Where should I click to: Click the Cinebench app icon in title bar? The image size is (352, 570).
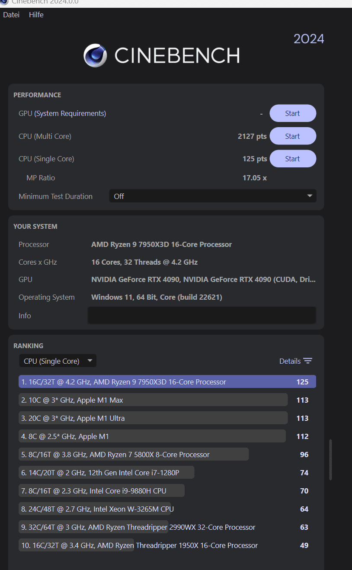(4, 2)
